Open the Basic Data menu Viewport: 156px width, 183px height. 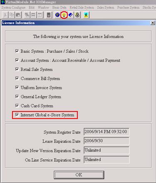click(x=59, y=7)
